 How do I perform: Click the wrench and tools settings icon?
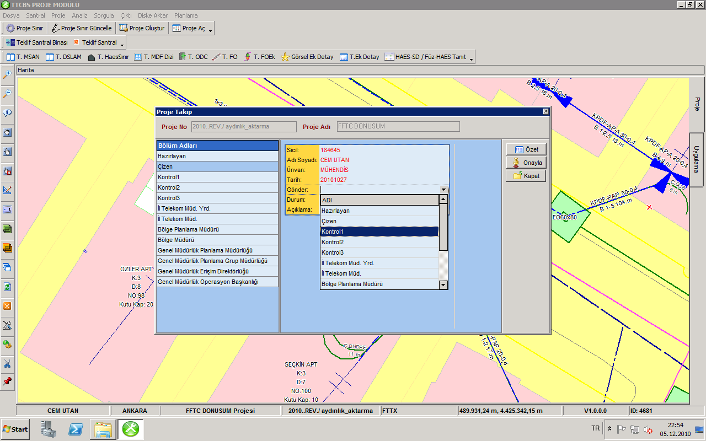[7, 325]
